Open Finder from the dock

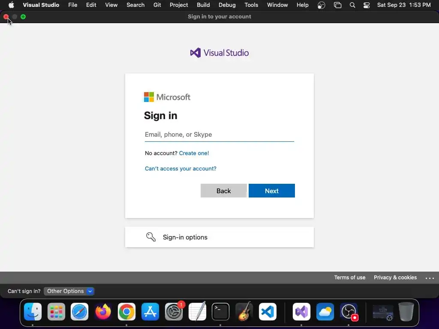[33, 312]
